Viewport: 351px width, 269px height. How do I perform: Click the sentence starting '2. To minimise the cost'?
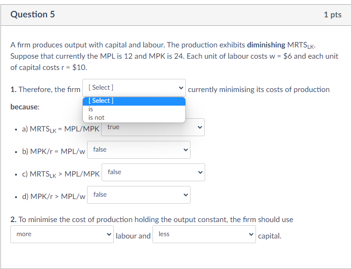tap(152, 220)
